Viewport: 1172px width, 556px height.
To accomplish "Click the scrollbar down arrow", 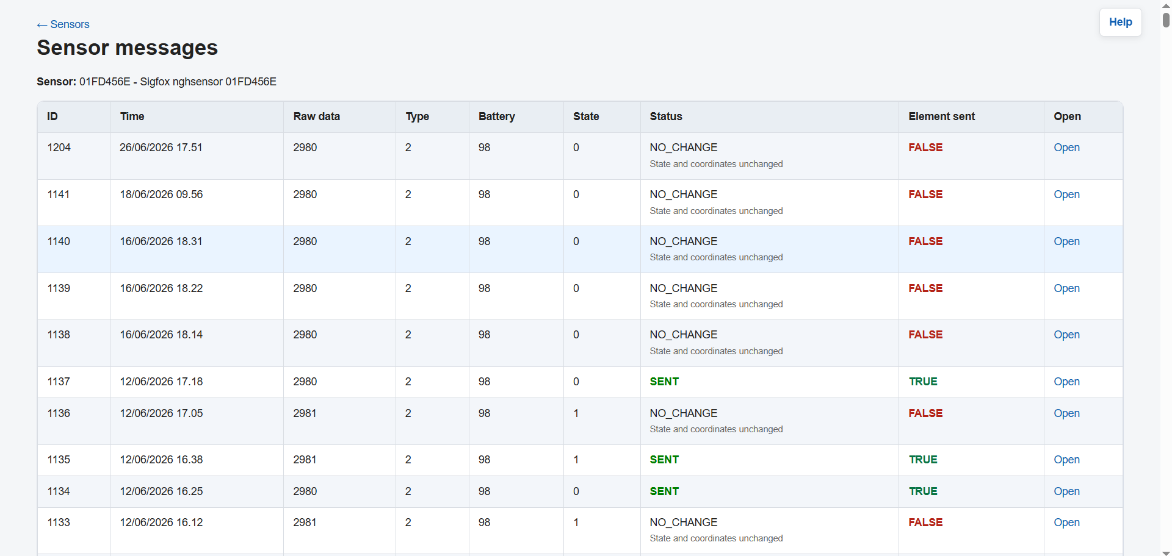I will pos(1166,552).
